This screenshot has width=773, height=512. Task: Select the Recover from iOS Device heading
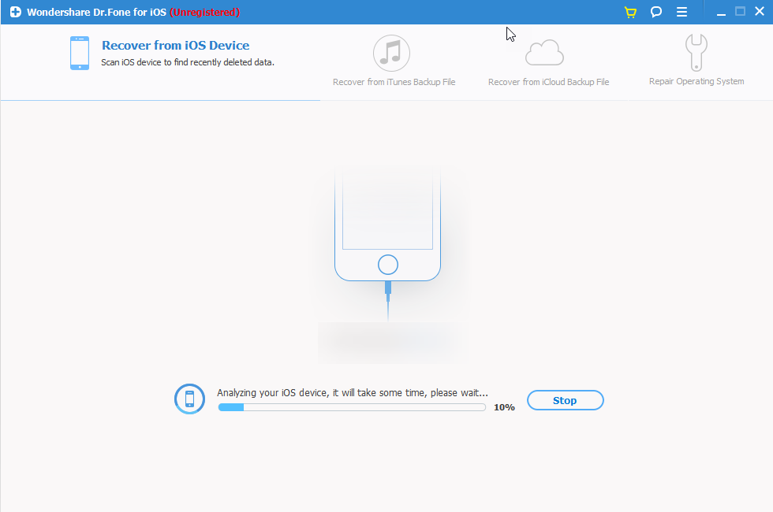pos(175,46)
